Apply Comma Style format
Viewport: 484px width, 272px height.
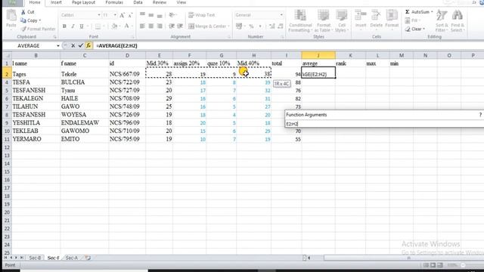(x=260, y=26)
